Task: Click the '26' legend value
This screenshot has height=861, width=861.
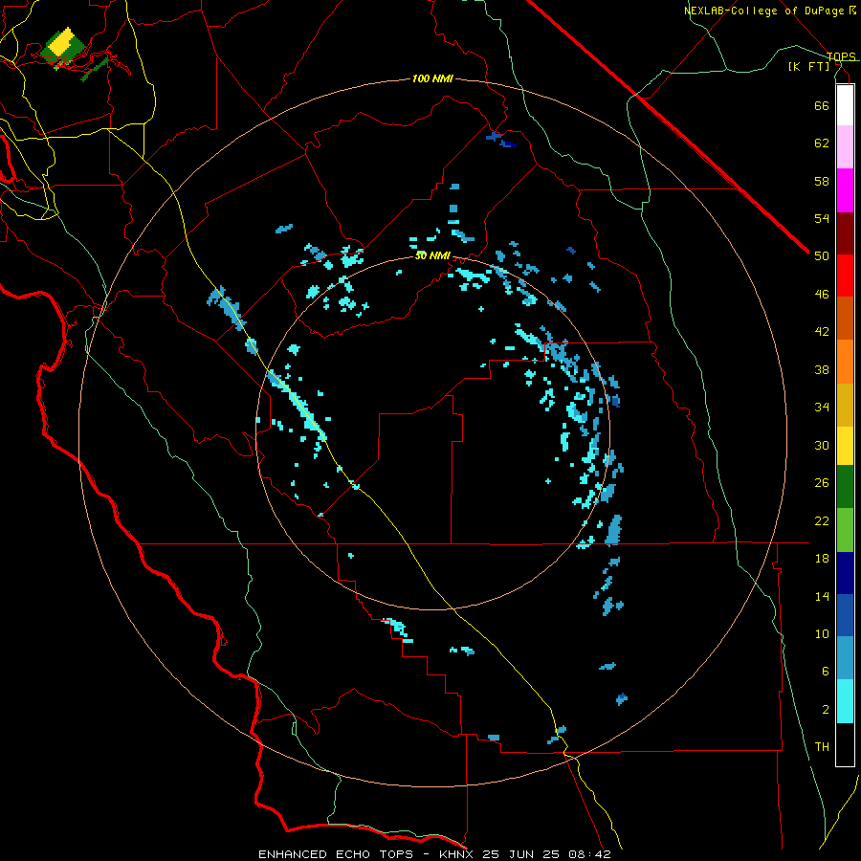Action: coord(822,483)
